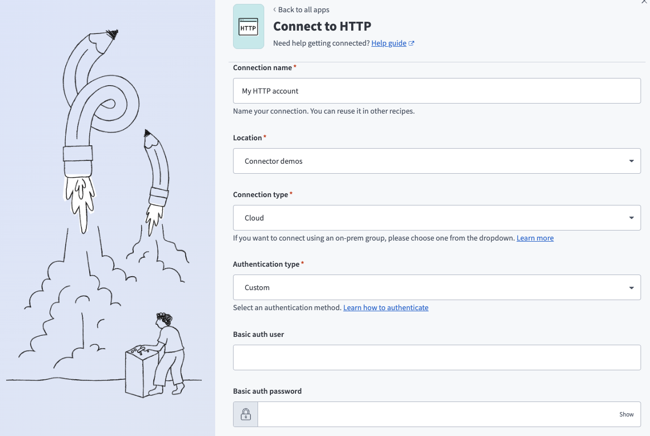Click the HTTP app icon
Screen dimensions: 650x436
[x=248, y=26]
